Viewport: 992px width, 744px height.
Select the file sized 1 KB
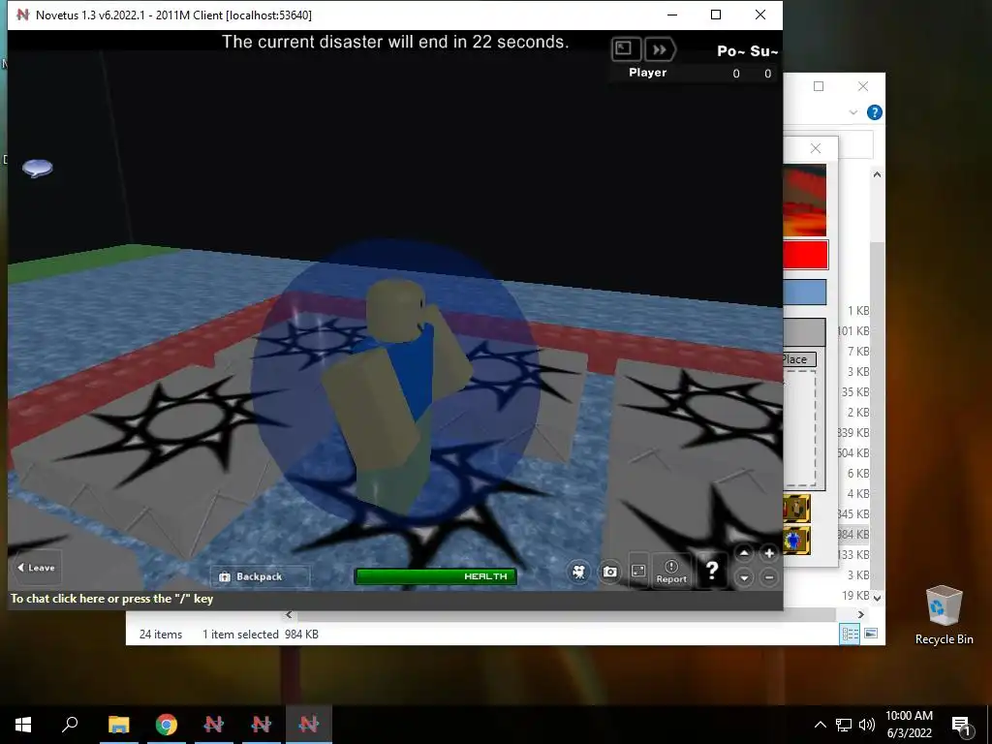click(858, 311)
